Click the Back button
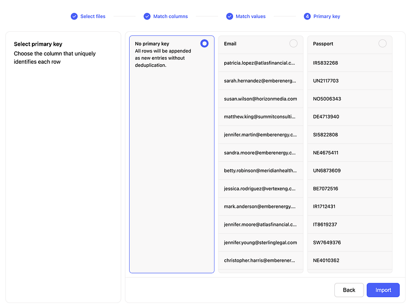Image resolution: width=411 pixels, height=308 pixels. point(349,290)
